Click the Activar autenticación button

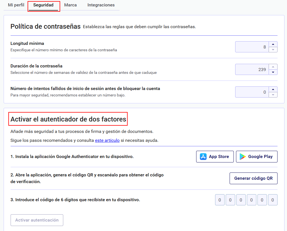point(37,220)
